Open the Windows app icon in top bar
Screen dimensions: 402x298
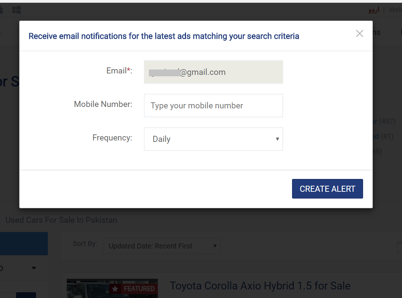coord(16,10)
